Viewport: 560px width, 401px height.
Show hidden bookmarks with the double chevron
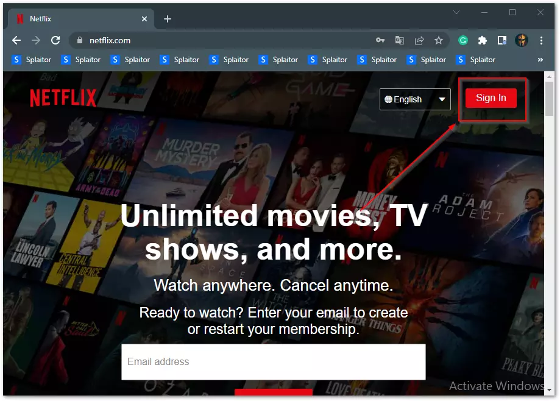click(x=541, y=60)
